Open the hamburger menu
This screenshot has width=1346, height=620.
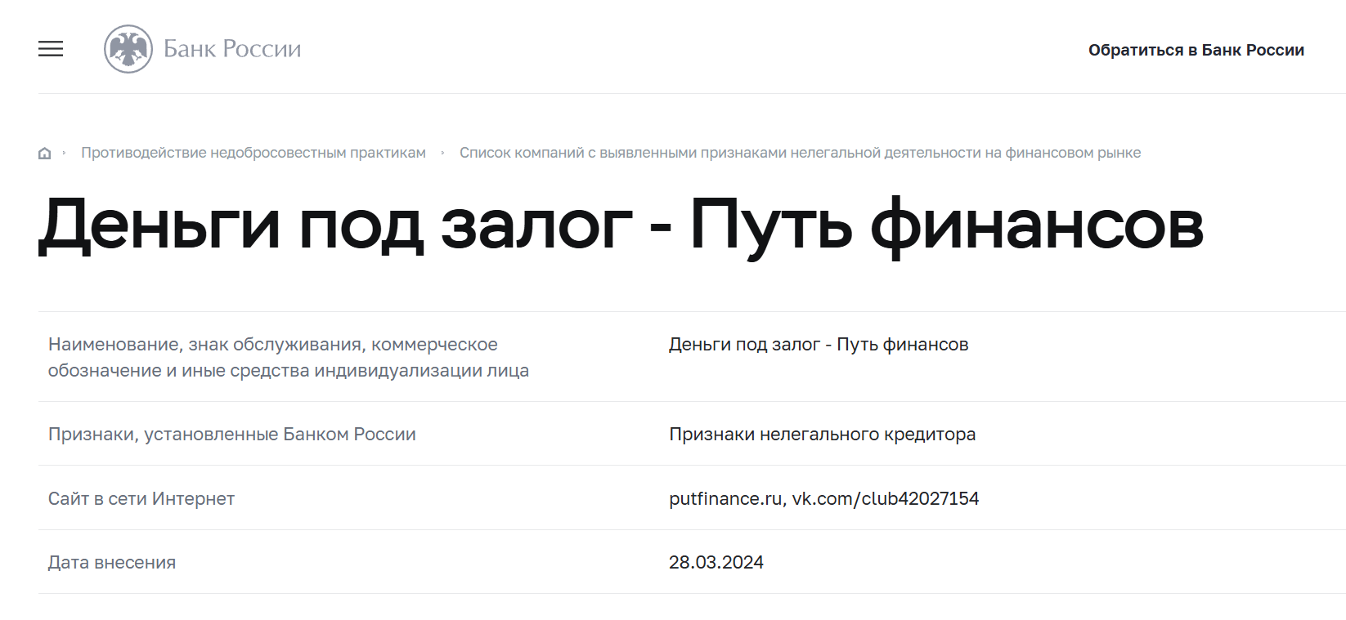coord(51,49)
